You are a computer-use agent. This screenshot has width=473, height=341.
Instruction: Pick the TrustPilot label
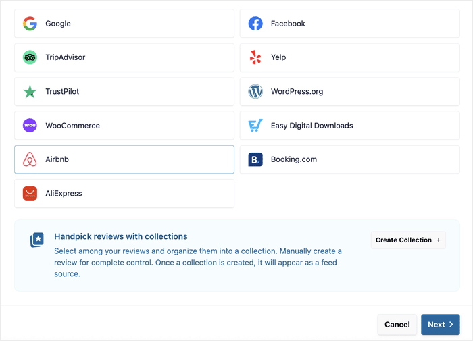click(62, 91)
